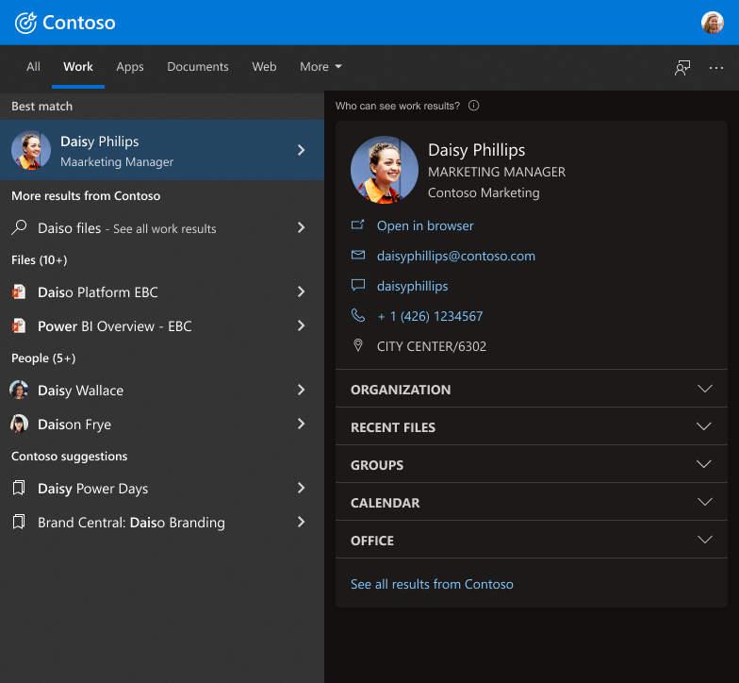Expand the RECENT FILES section
The width and height of the screenshot is (739, 683).
pyautogui.click(x=532, y=426)
